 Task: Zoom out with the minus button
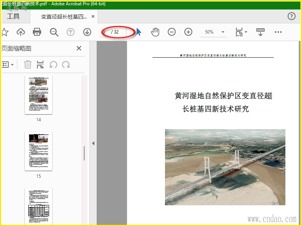(172, 32)
